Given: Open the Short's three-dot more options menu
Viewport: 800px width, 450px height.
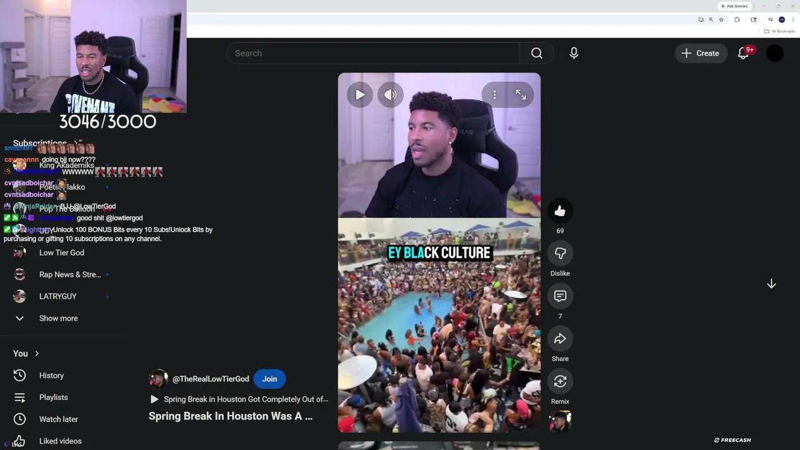Looking at the screenshot, I should pos(494,95).
